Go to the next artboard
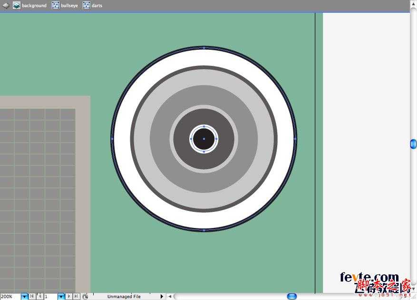The image size is (417, 300). coord(69,296)
